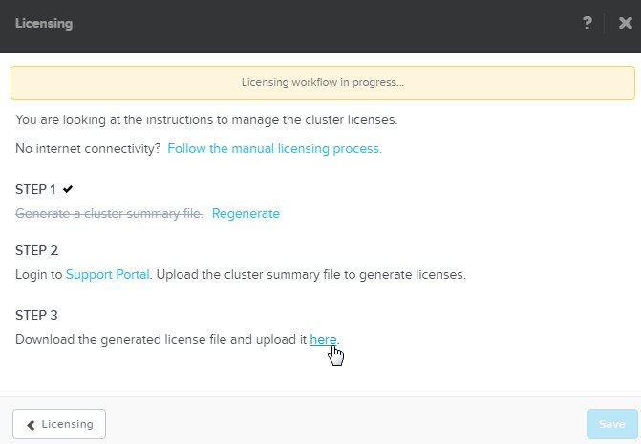The height and width of the screenshot is (444, 641).
Task: Select the STEP 2 heading
Action: pyautogui.click(x=36, y=250)
